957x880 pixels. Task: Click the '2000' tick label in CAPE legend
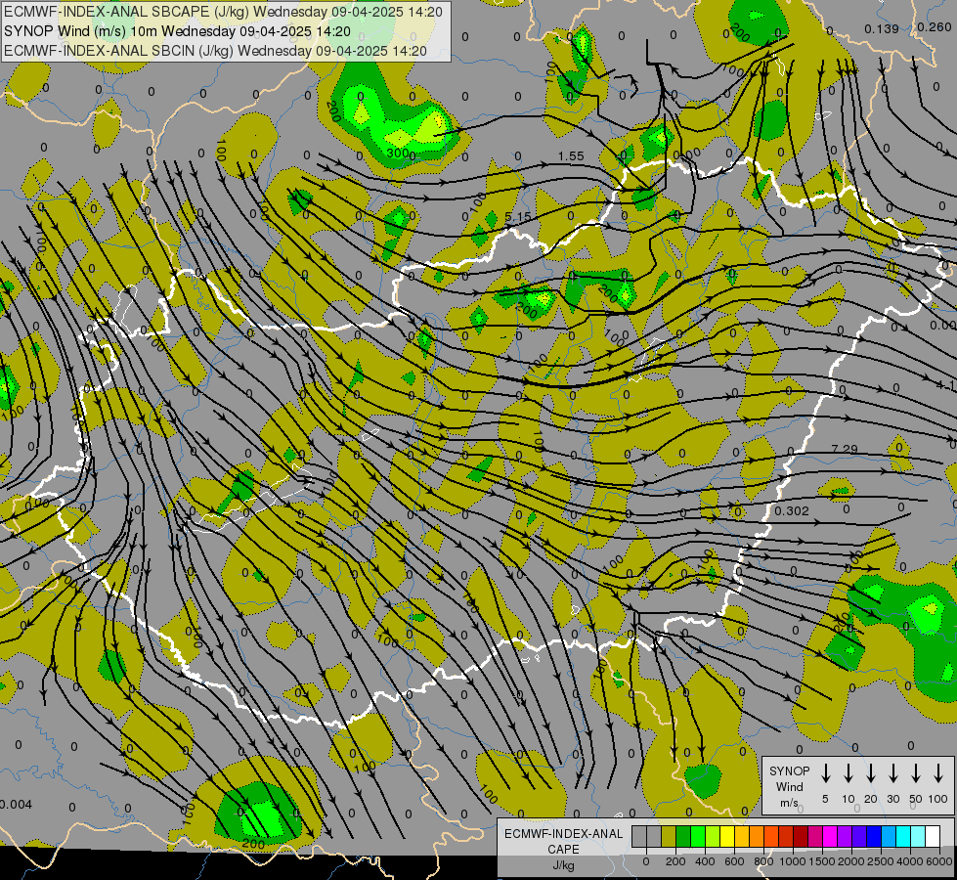coord(851,861)
